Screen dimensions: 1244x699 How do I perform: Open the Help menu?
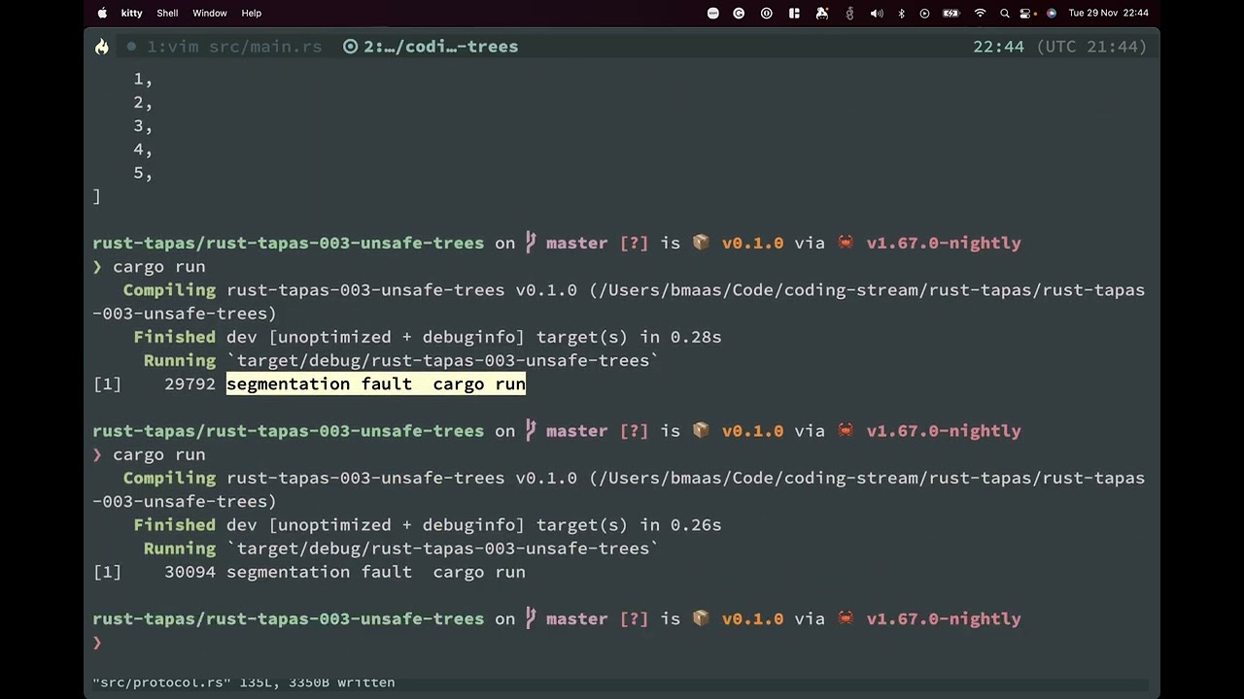pos(251,13)
